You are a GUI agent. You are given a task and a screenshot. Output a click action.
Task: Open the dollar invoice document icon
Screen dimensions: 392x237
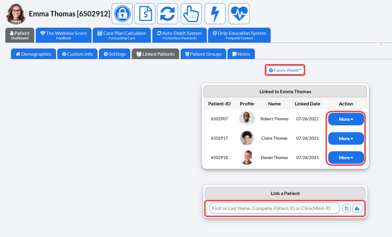(145, 14)
